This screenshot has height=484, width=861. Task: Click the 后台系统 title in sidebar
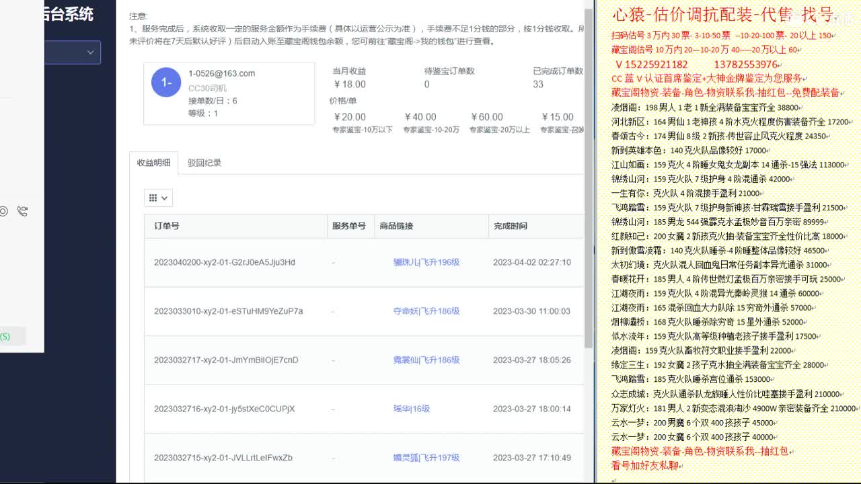click(x=68, y=13)
